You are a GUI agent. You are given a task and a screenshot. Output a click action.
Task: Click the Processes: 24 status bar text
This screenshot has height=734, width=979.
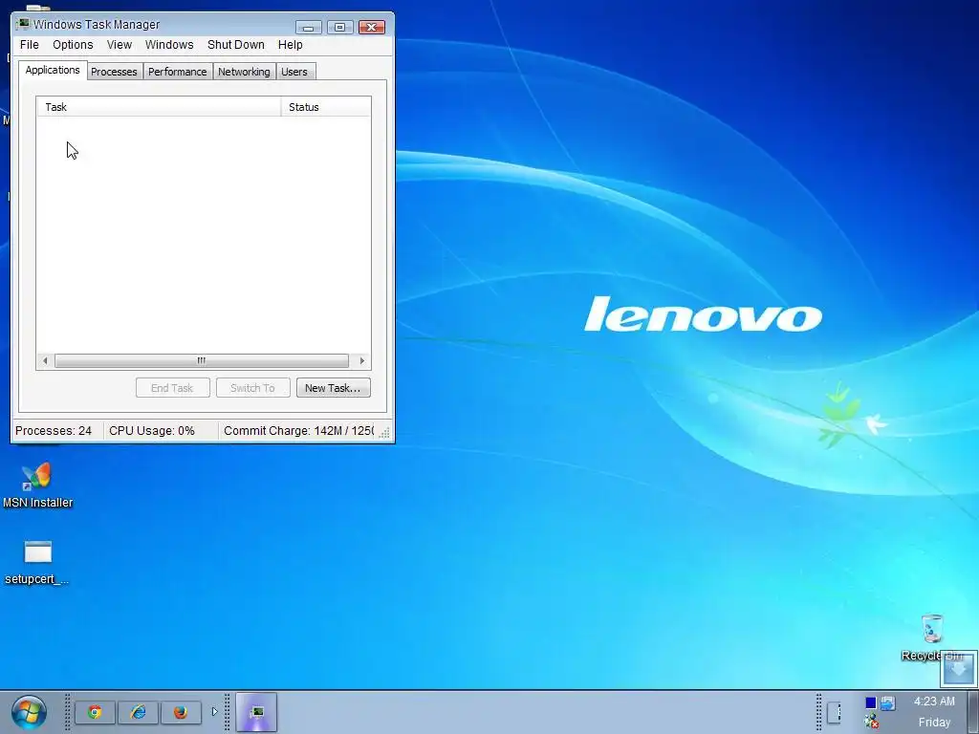coord(54,431)
